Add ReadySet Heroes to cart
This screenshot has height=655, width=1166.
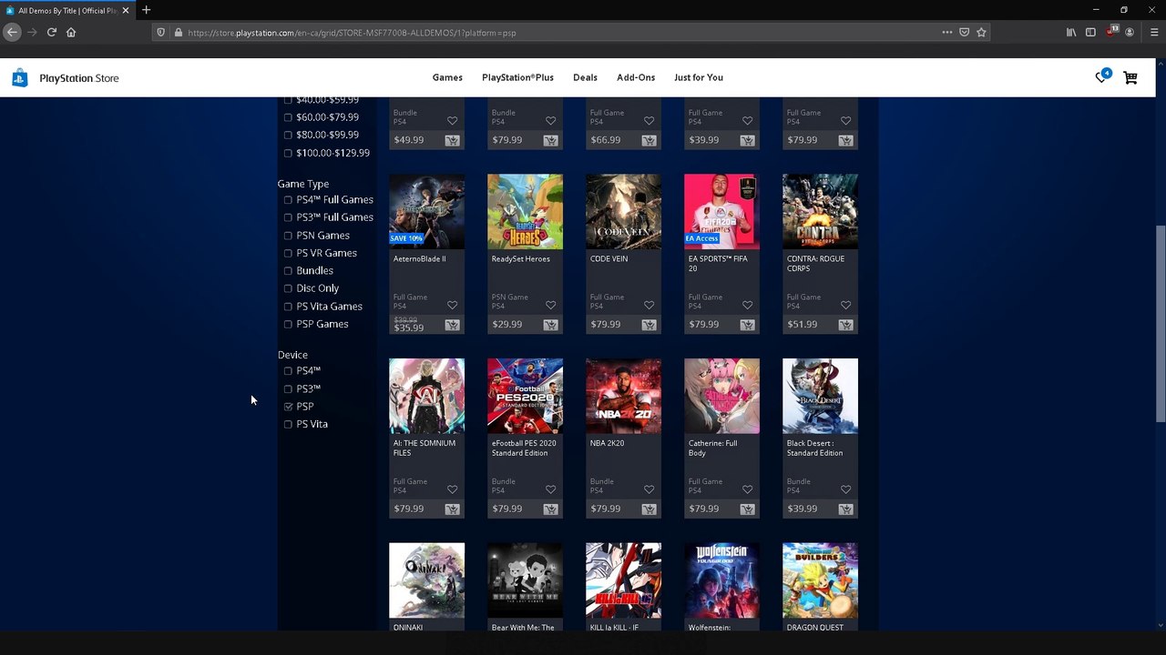click(x=550, y=325)
